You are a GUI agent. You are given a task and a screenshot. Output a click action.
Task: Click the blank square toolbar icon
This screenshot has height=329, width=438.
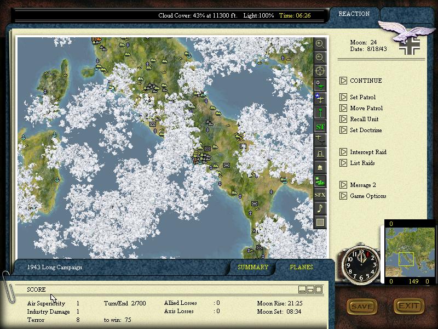pyautogui.click(x=320, y=222)
